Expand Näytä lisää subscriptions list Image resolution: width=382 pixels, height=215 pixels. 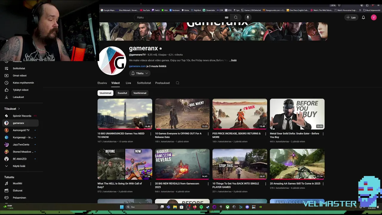(20, 166)
